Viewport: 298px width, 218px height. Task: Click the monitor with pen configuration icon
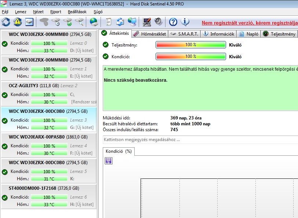[146, 22]
